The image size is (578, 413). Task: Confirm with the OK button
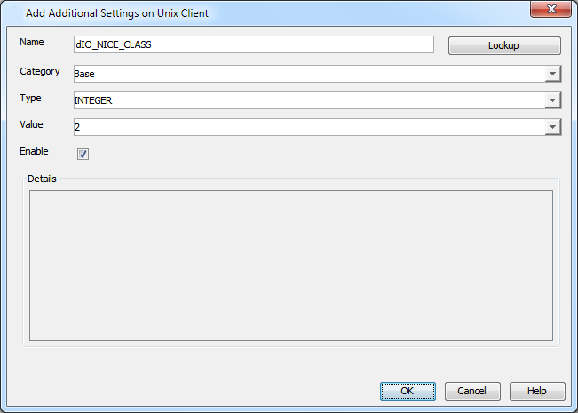click(x=408, y=391)
